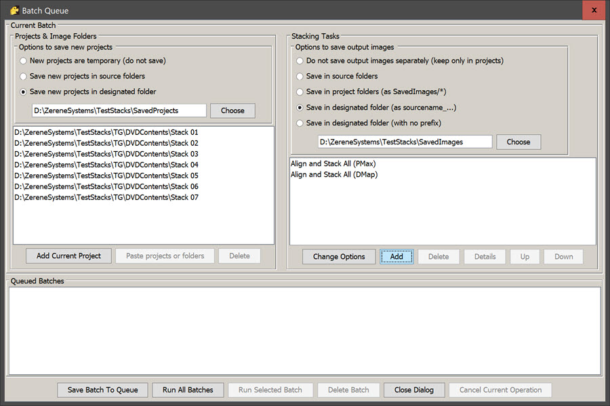Choose 'Do not save output images separately' option
This screenshot has width=610, height=406.
pos(300,61)
